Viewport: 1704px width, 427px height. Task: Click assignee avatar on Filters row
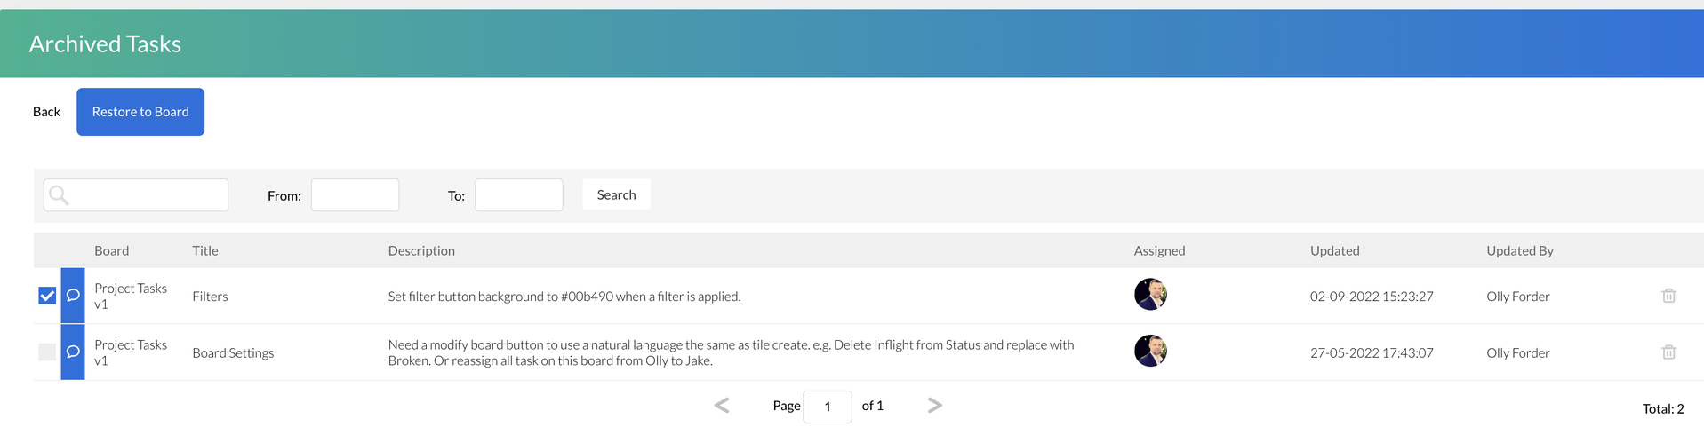click(x=1150, y=295)
